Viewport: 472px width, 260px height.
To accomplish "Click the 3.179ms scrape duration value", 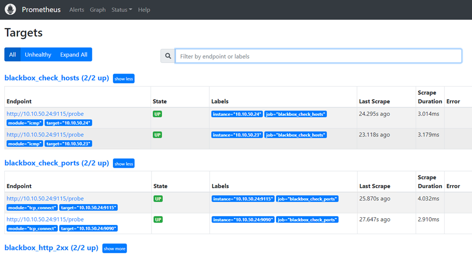I will 428,135.
